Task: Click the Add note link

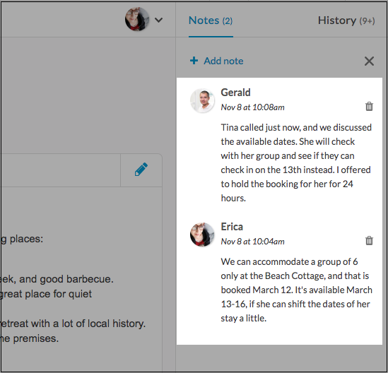Action: point(223,61)
